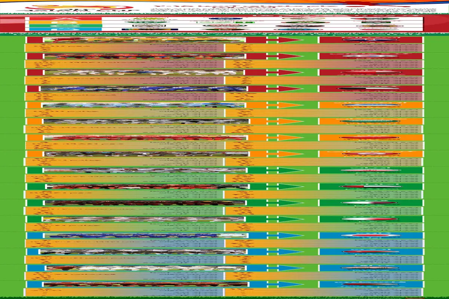The width and height of the screenshot is (449, 299).
Task: Click the flag in the first red row
Action: point(370,40)
